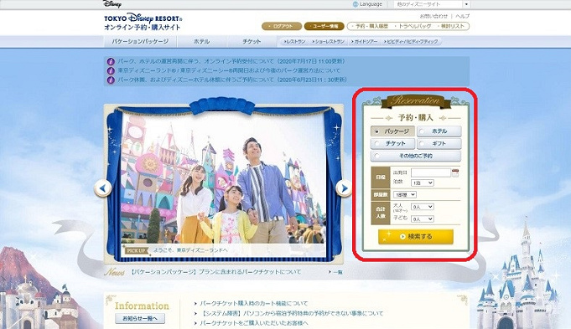
Task: Click the Tokyo Disney Resort logo
Action: coord(143,22)
